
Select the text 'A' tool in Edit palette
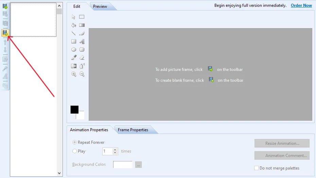(82, 41)
